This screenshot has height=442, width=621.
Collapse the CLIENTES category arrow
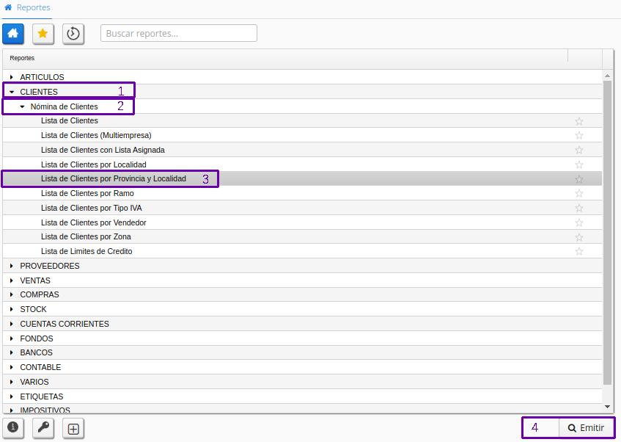(12, 92)
